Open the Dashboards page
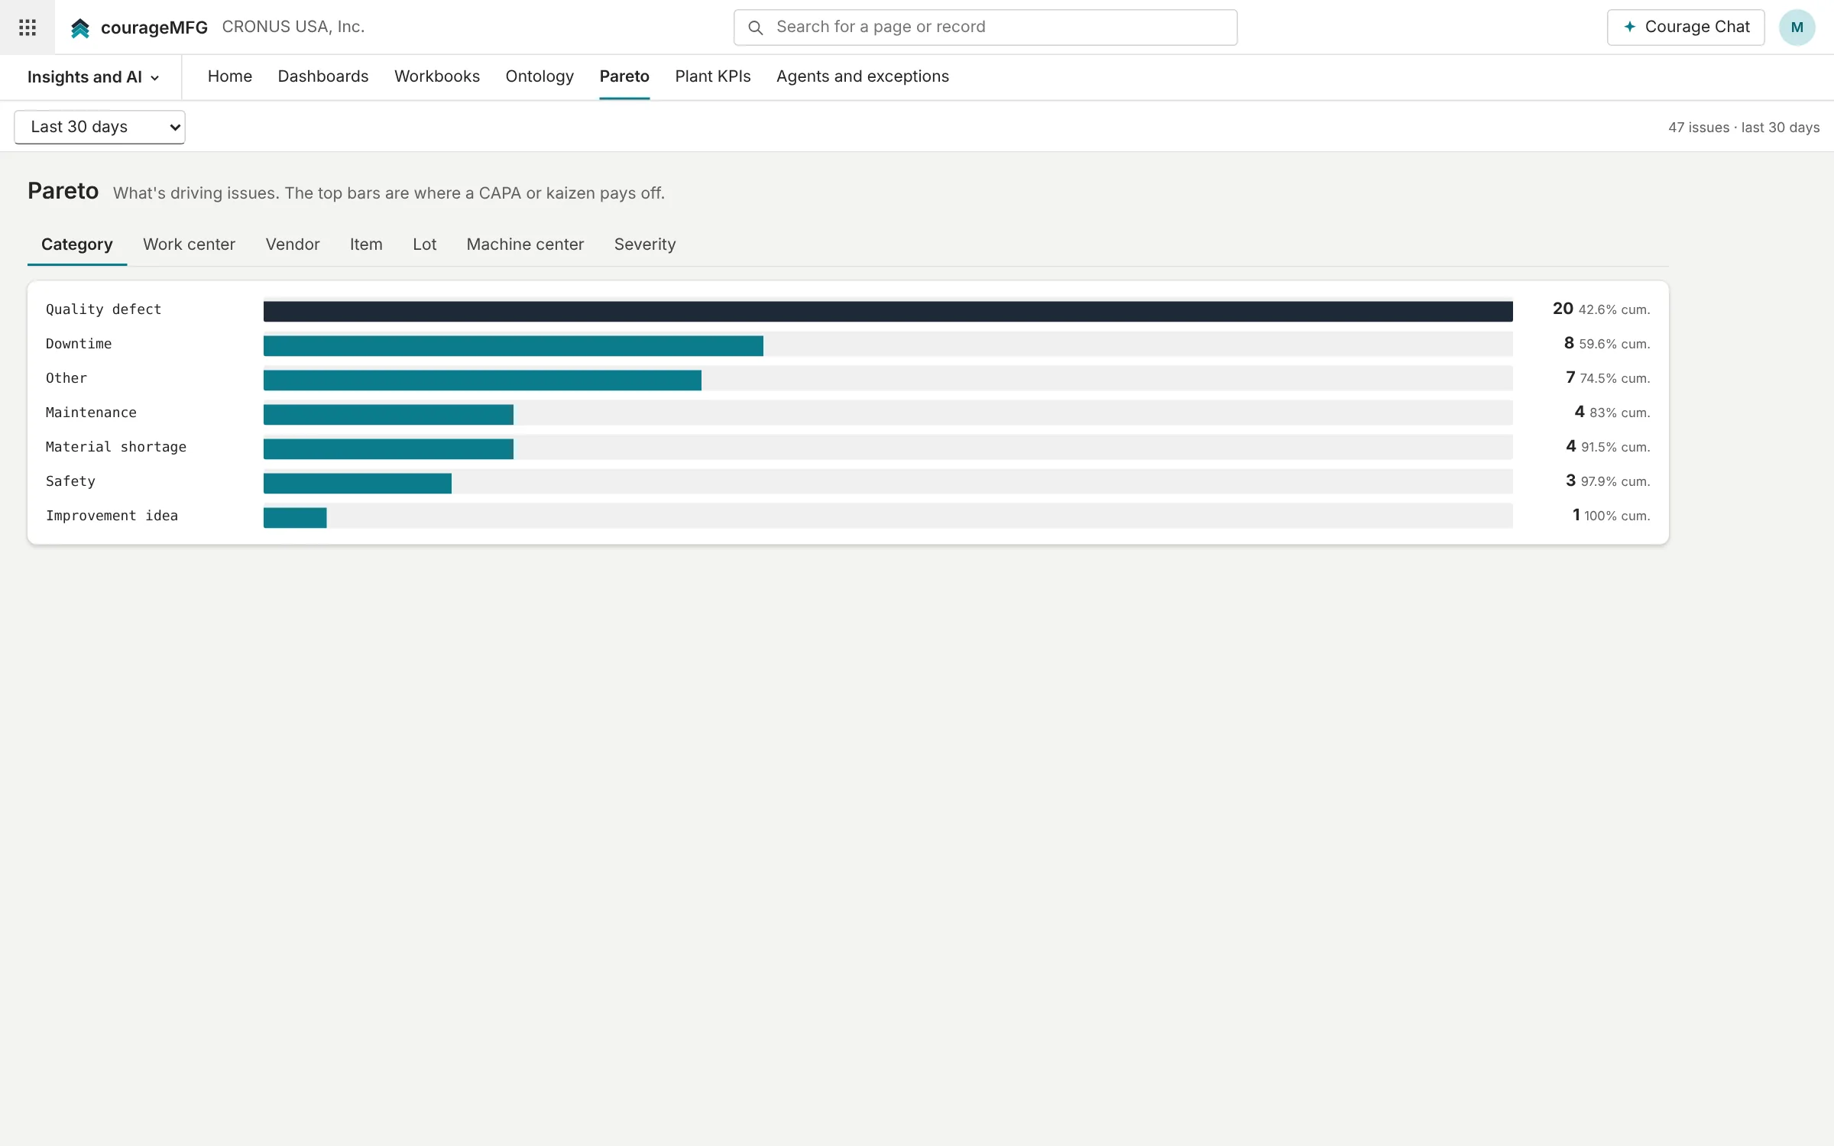This screenshot has height=1146, width=1834. (x=323, y=76)
